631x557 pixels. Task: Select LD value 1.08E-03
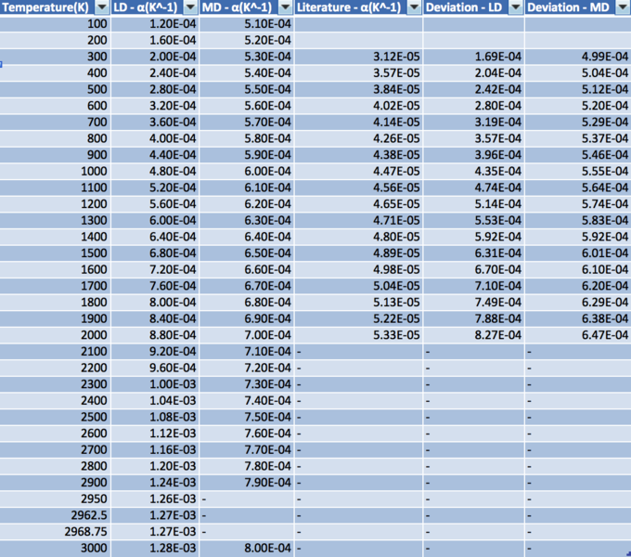click(x=155, y=417)
